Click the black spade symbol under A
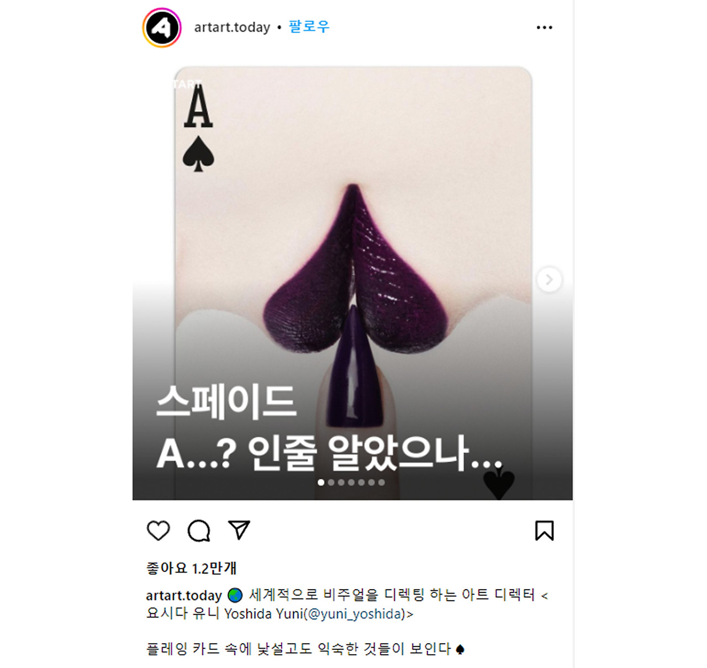This screenshot has width=707, height=668. click(x=198, y=153)
